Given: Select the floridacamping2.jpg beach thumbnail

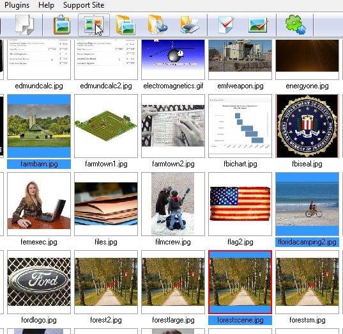Looking at the screenshot, I should (307, 204).
